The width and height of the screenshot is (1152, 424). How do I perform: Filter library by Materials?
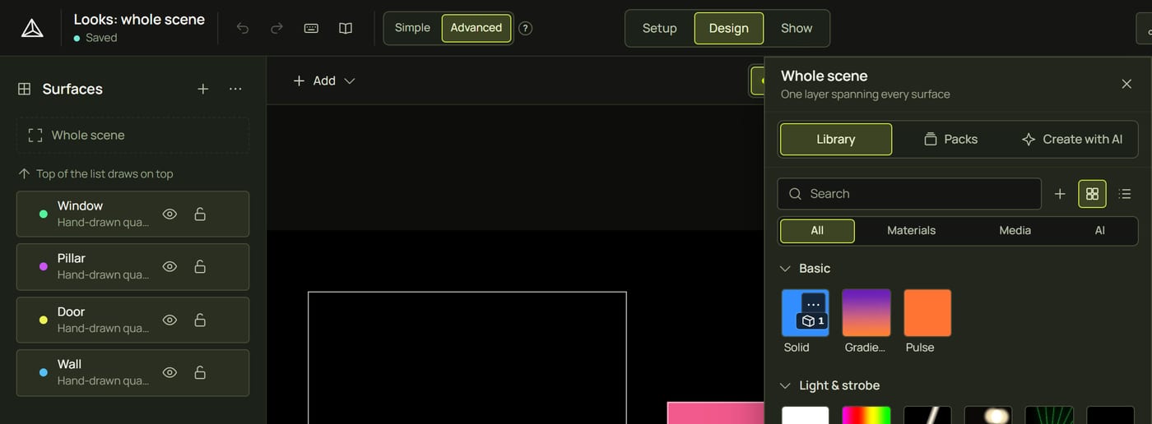(912, 231)
